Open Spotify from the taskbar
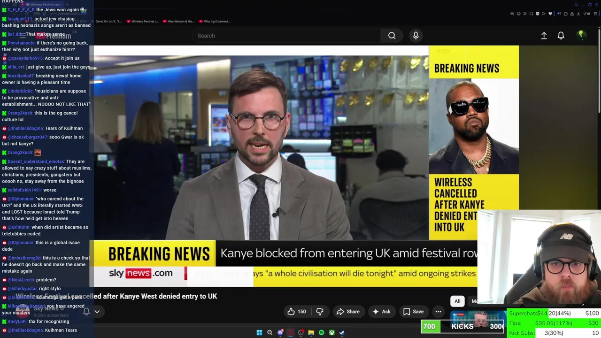Image resolution: width=601 pixels, height=338 pixels. click(321, 333)
